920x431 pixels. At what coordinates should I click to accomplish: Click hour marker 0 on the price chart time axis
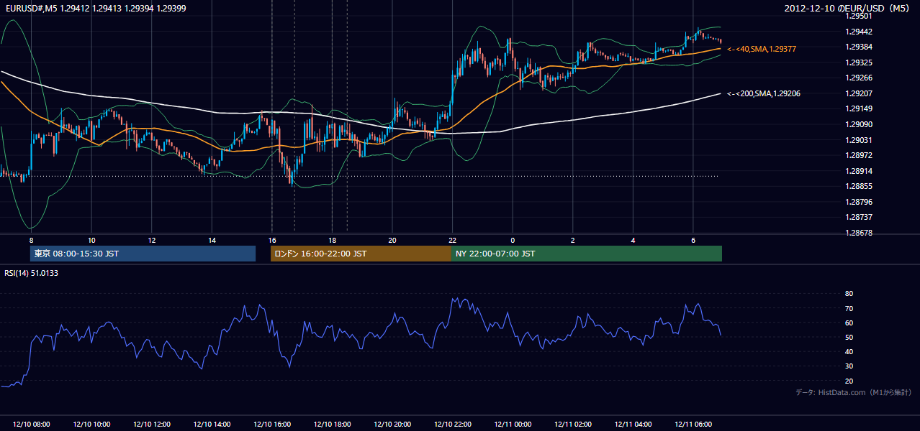(513, 240)
